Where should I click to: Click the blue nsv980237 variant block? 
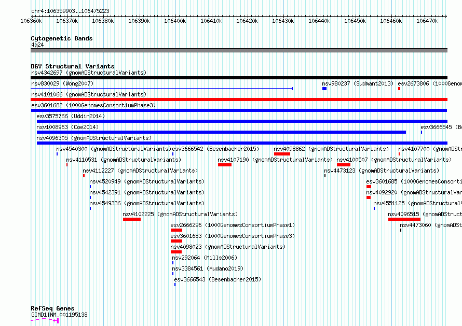pos(324,89)
